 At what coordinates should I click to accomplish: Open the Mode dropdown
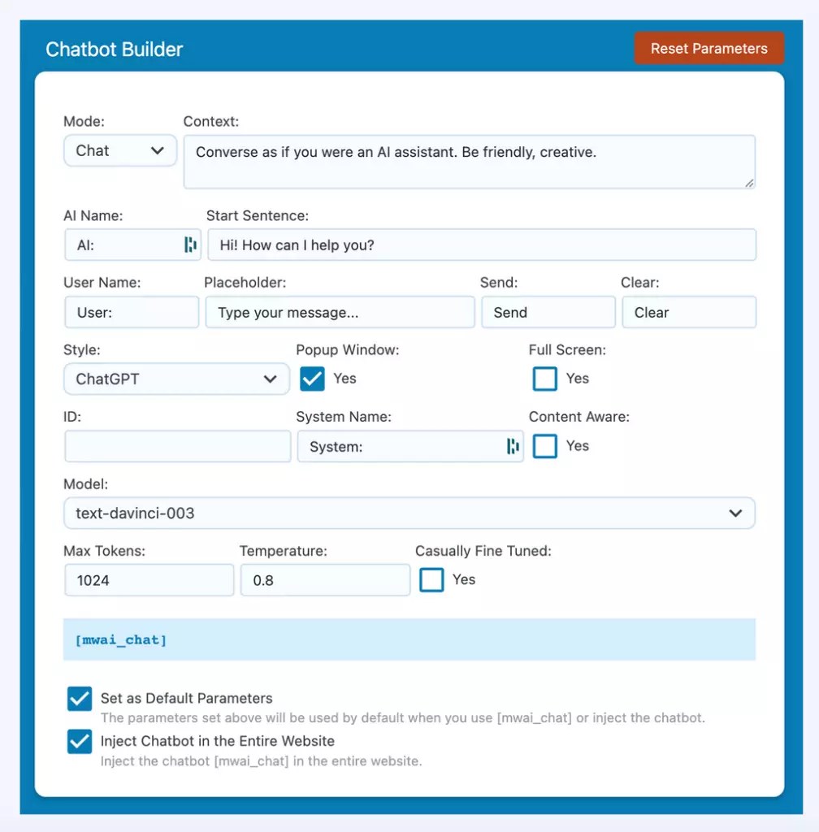pyautogui.click(x=120, y=150)
